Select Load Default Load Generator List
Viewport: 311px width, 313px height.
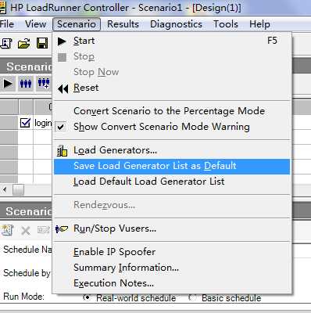coord(172,182)
